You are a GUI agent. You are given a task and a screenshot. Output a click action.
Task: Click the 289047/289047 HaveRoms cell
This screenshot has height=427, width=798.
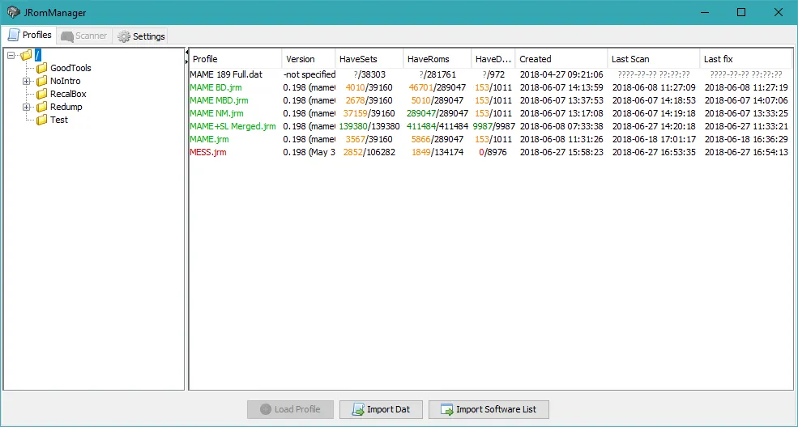[437, 113]
